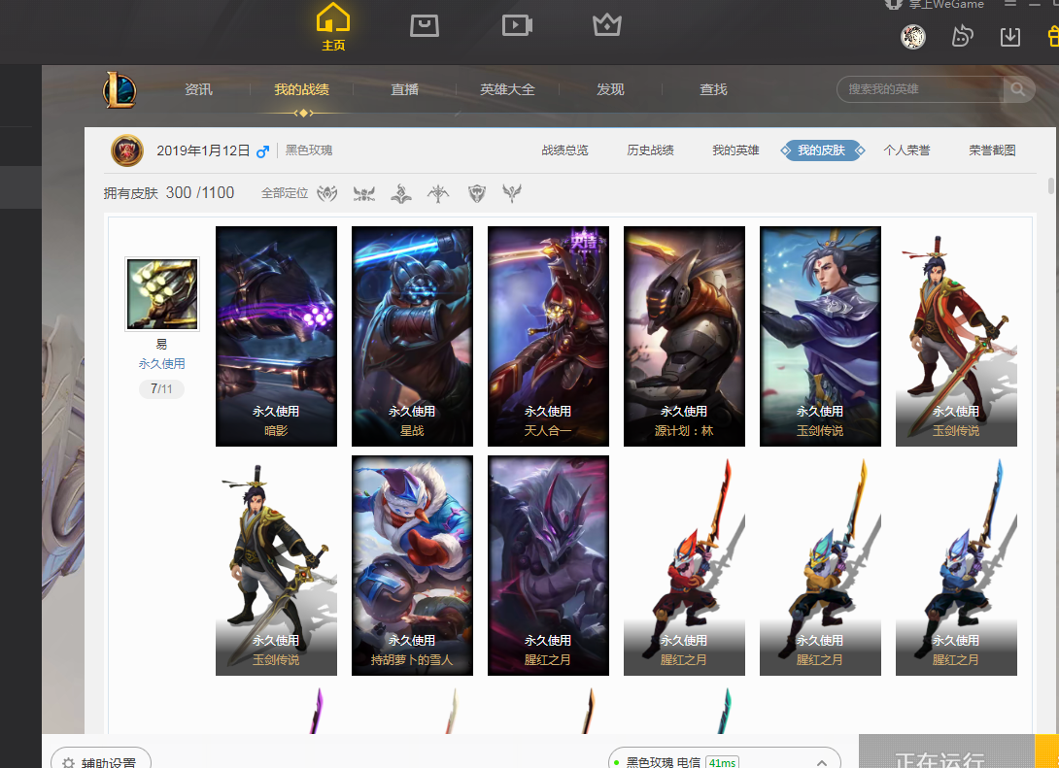Open the download manager icon

pos(1009,37)
